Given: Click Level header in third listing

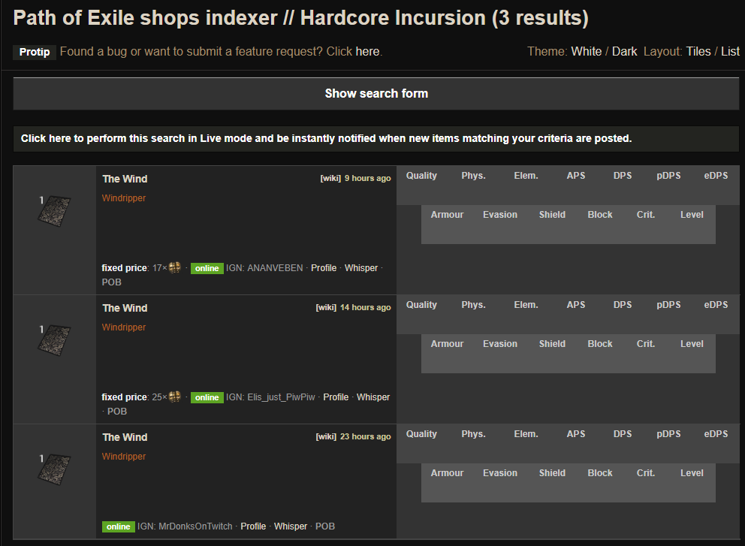Looking at the screenshot, I should click(x=692, y=473).
